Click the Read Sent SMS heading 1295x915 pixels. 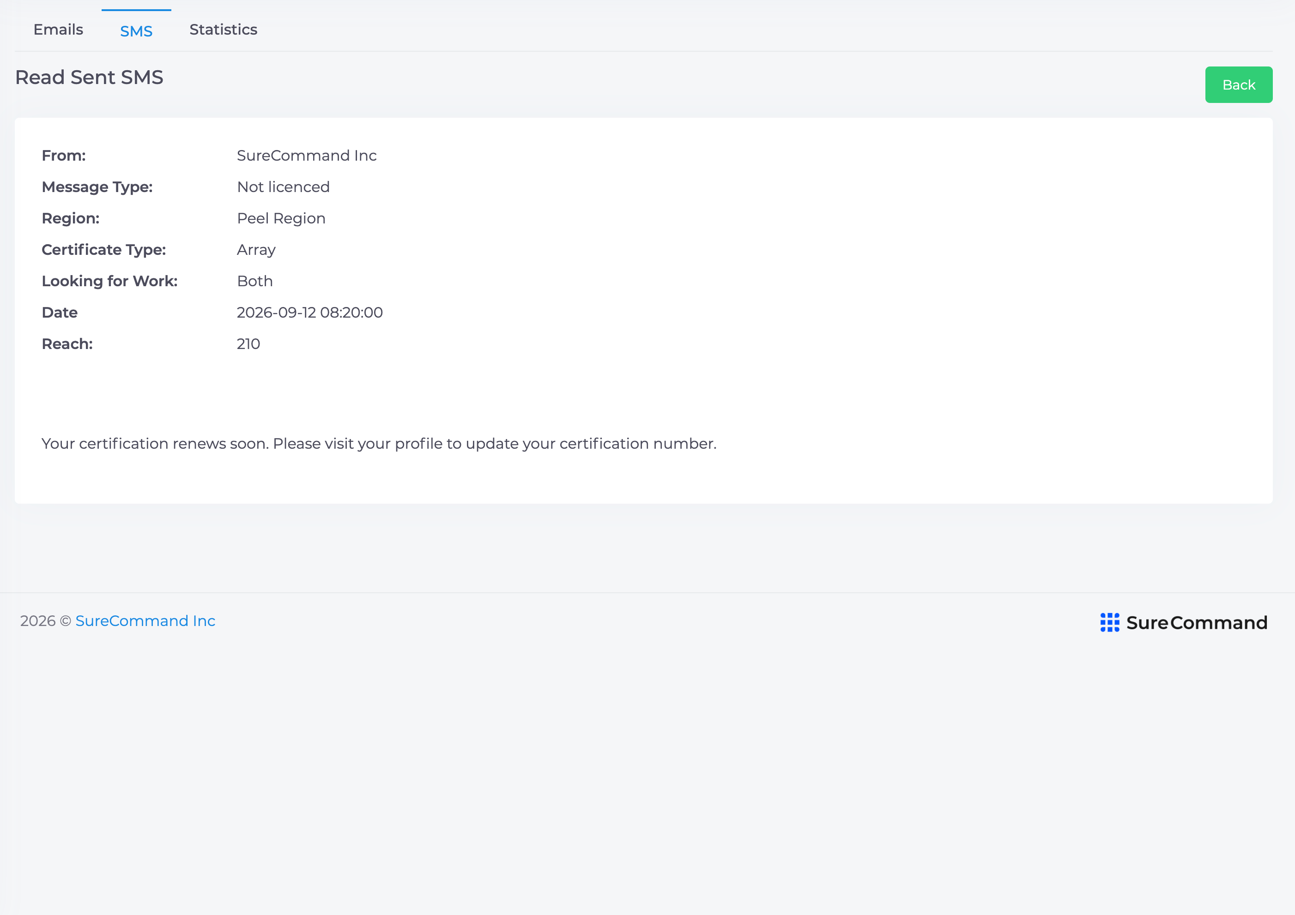point(89,77)
